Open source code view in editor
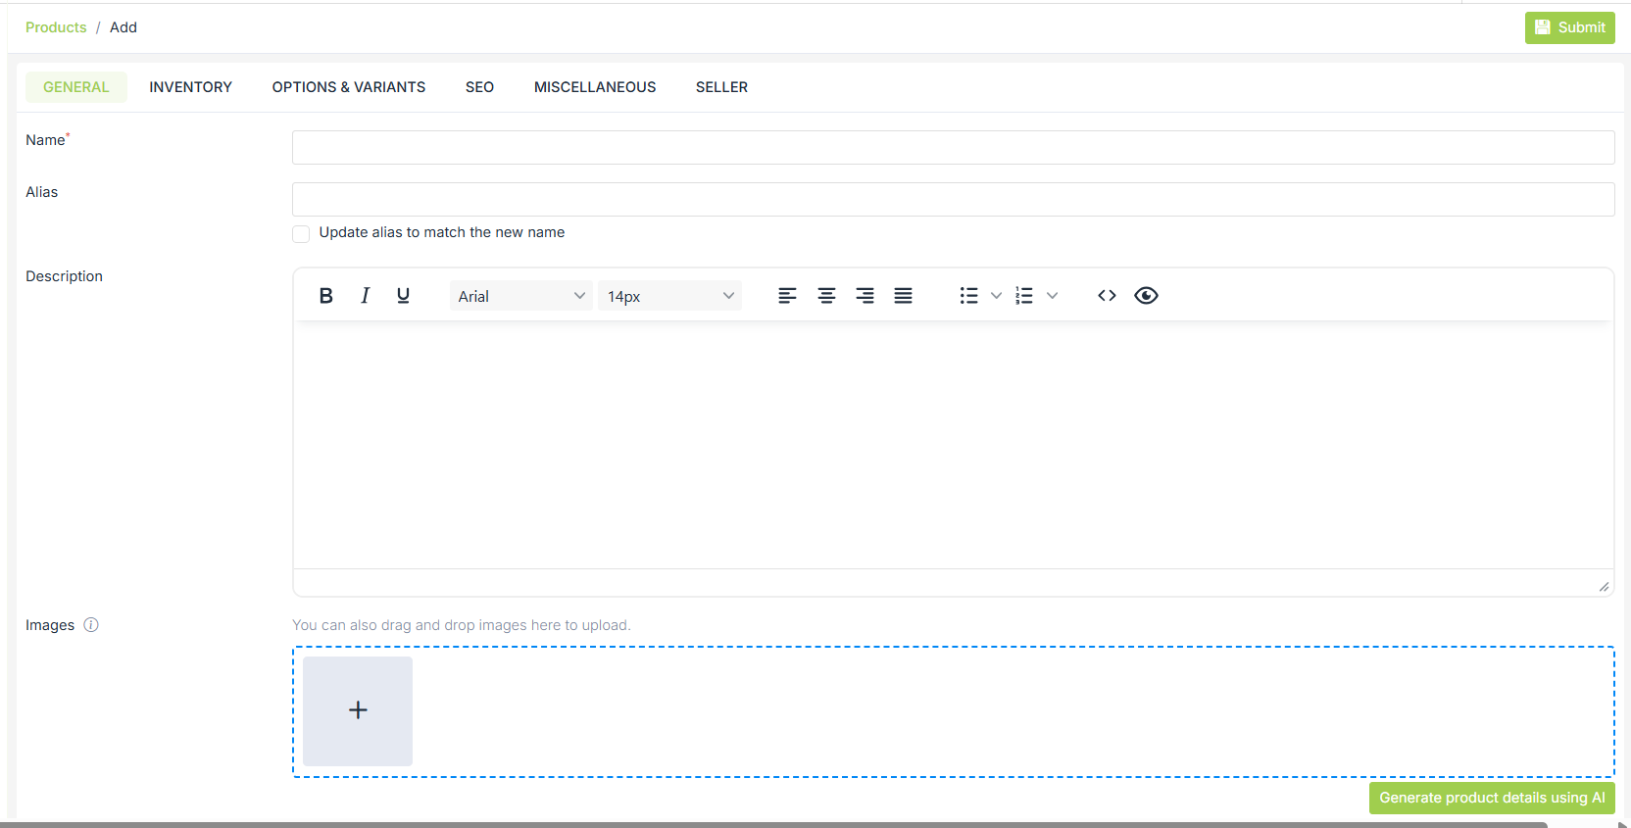This screenshot has width=1631, height=828. 1107,296
